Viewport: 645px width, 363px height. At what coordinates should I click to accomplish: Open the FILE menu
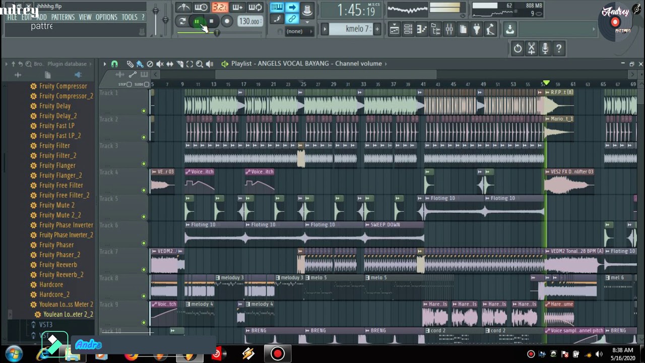[x=12, y=17]
